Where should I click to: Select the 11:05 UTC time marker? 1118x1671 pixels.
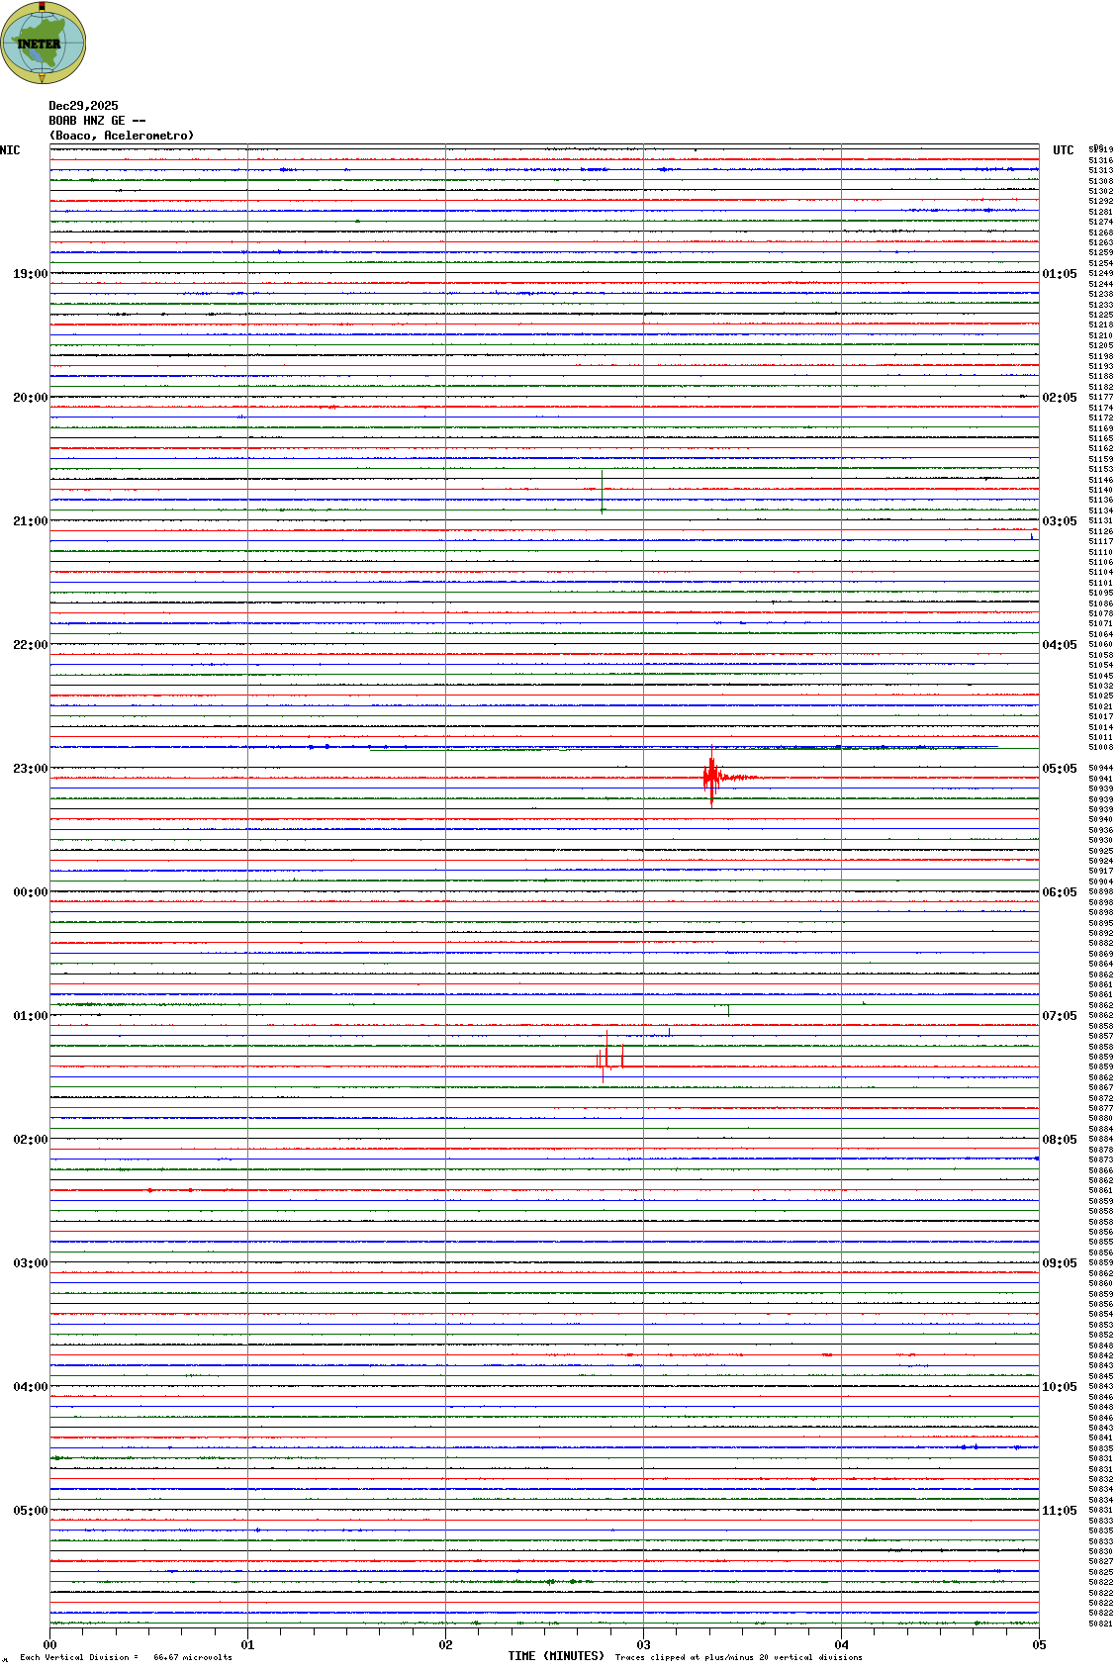(x=1059, y=1511)
